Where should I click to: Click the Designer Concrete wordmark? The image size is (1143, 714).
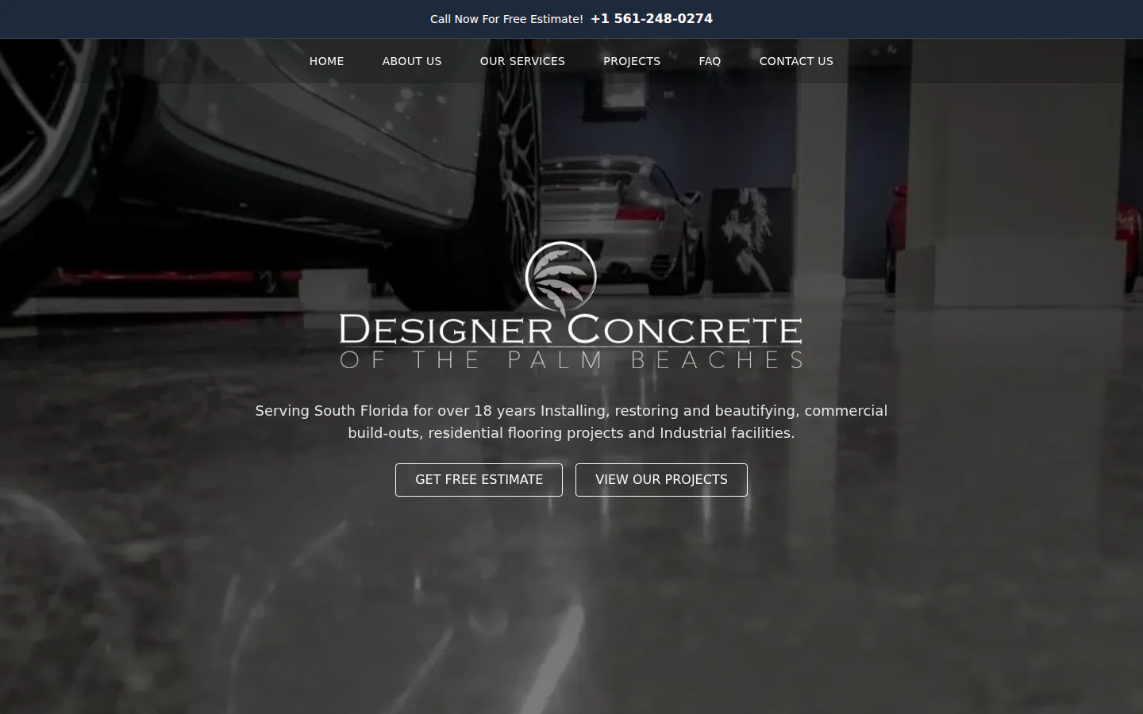pyautogui.click(x=571, y=329)
